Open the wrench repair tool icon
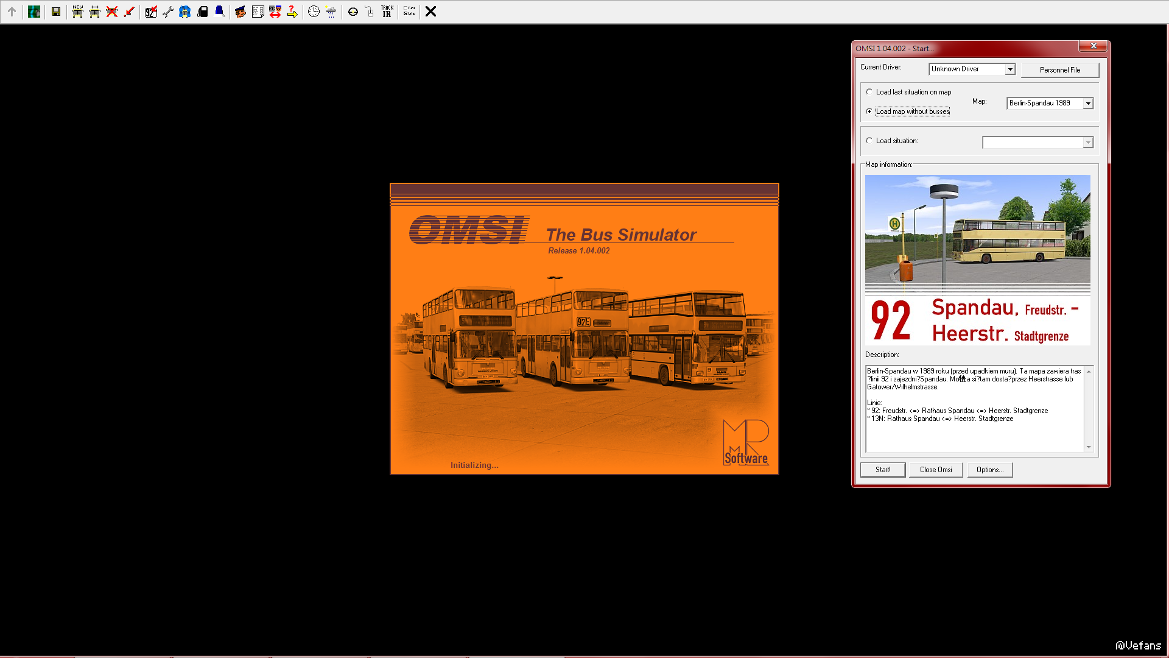 point(168,12)
